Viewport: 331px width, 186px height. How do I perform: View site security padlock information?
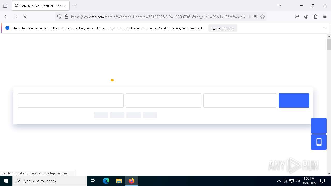pyautogui.click(x=66, y=17)
